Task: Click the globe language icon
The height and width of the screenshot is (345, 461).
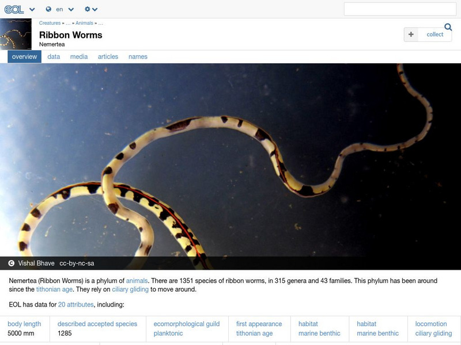Action: (x=48, y=9)
